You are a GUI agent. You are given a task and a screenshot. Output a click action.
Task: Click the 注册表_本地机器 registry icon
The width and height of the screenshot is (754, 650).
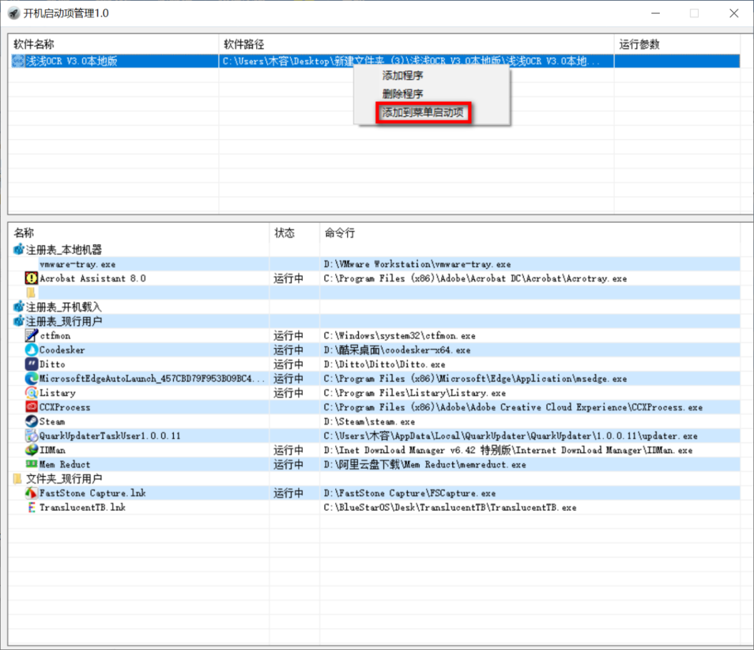pyautogui.click(x=19, y=250)
